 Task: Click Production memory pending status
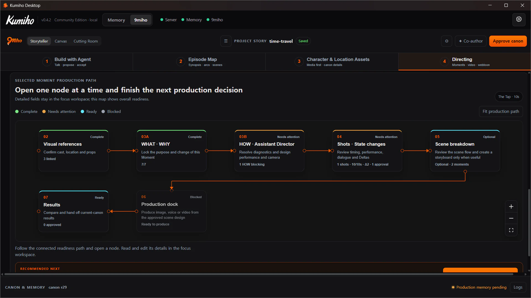479,287
